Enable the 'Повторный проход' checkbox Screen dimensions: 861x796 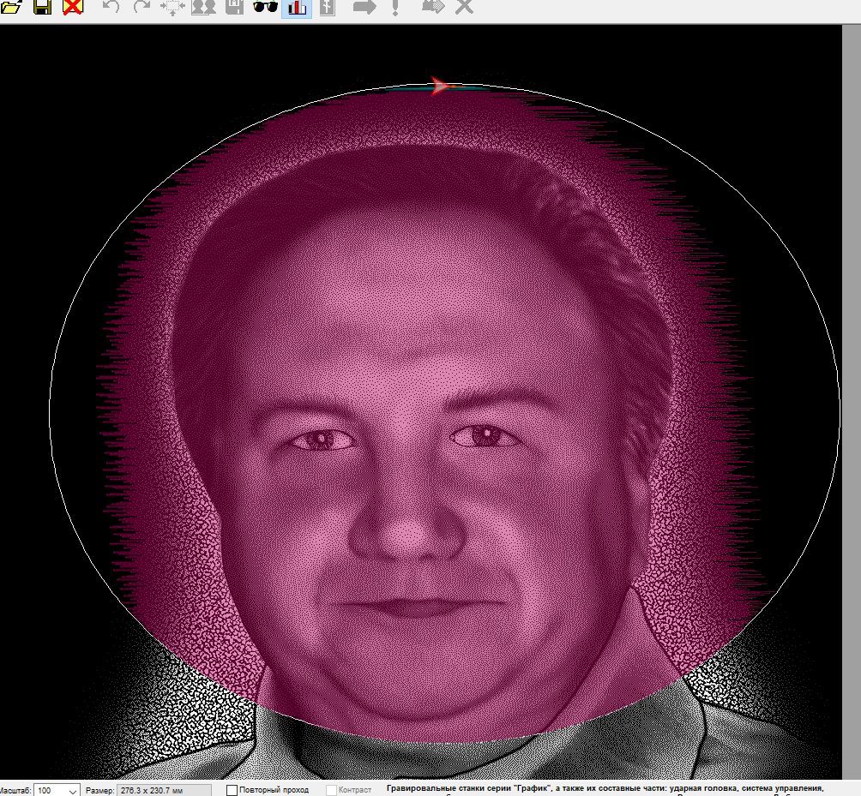click(x=232, y=790)
